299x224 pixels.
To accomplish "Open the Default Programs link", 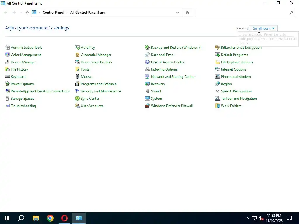I will 234,55.
